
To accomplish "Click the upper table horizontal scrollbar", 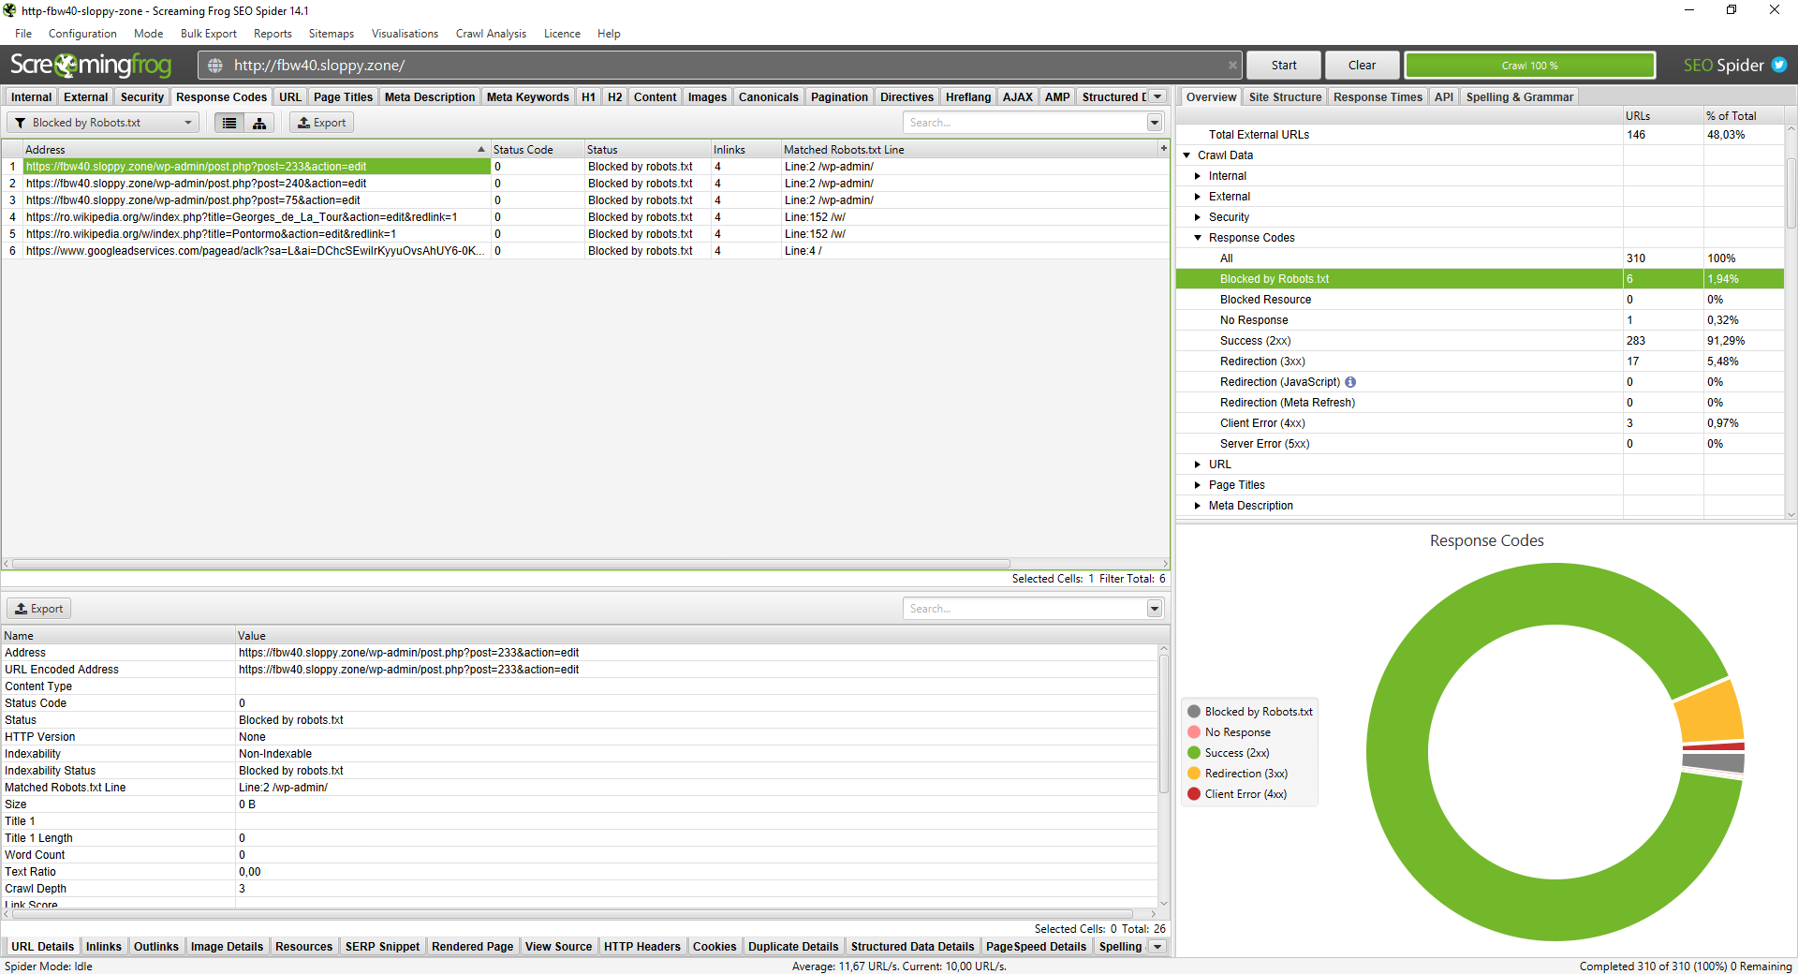I will coord(510,564).
